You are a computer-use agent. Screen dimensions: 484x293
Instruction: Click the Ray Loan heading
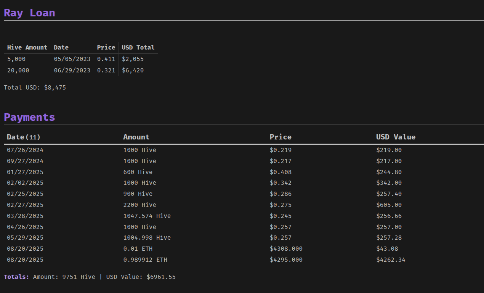[29, 13]
